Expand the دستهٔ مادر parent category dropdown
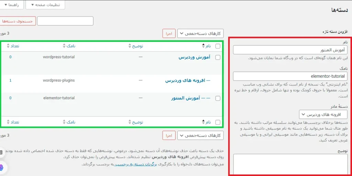Image resolution: width=352 pixels, height=176 pixels. [x=323, y=115]
